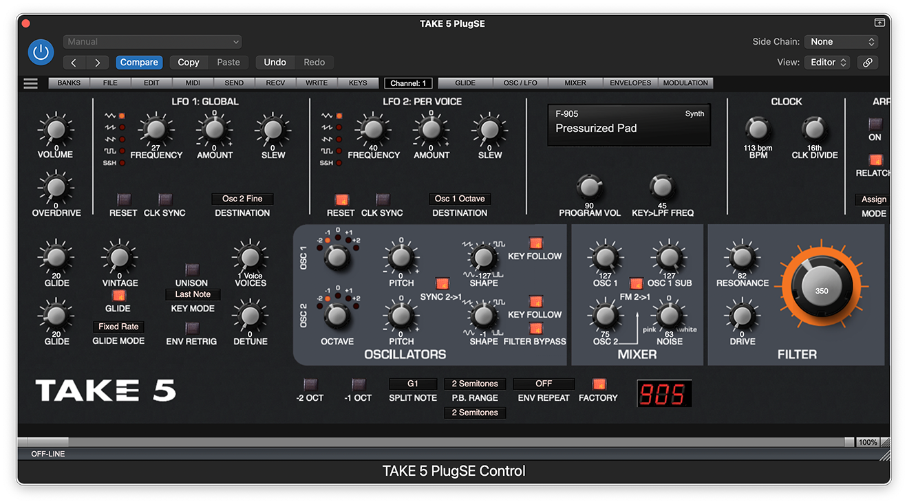Click the Pressurized Pad preset display
907x504 pixels.
coord(628,125)
